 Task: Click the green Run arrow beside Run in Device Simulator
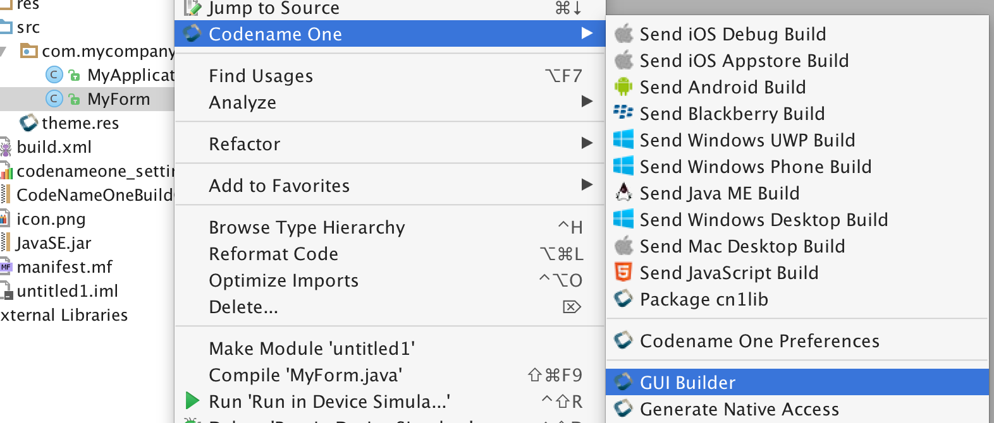pos(192,401)
